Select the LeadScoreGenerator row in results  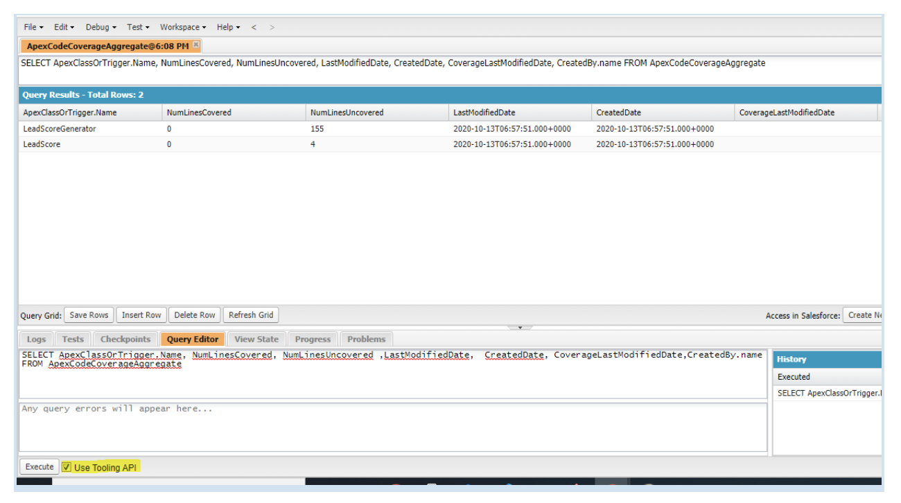coord(60,129)
